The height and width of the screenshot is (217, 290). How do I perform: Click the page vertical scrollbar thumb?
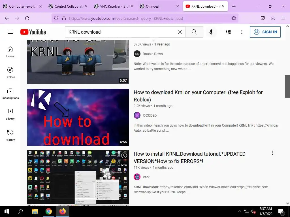pos(287,86)
